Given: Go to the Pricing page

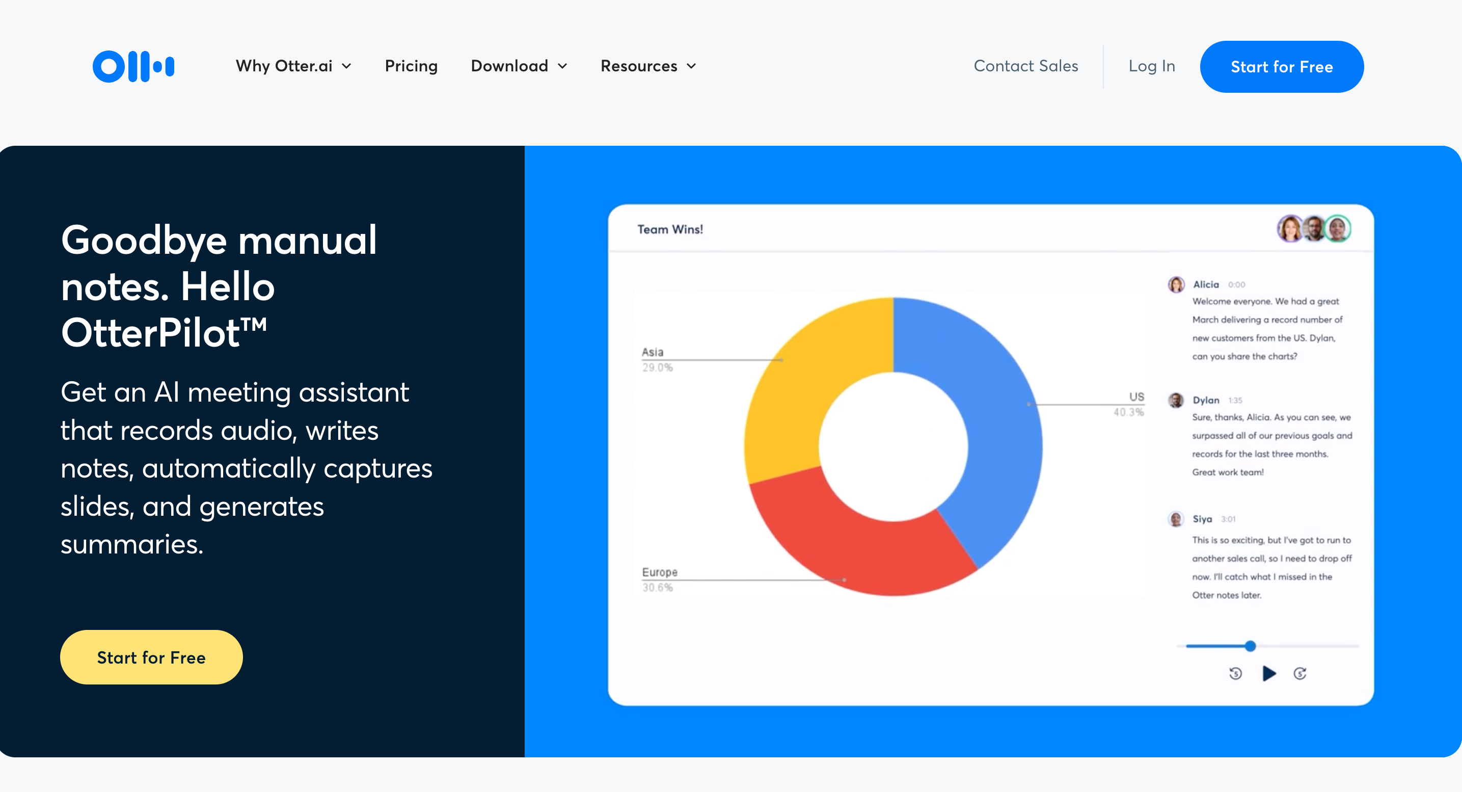Looking at the screenshot, I should pos(411,66).
